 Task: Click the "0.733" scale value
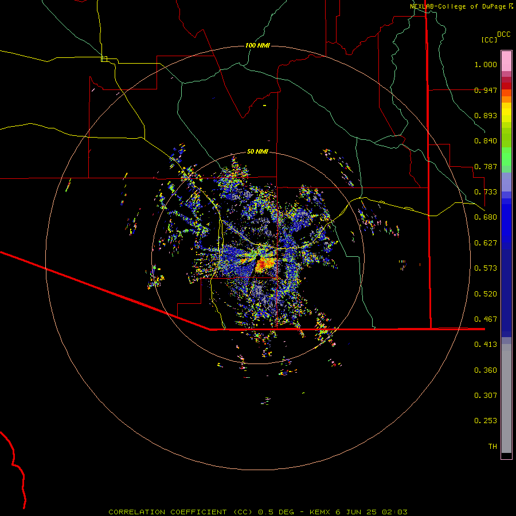point(486,192)
